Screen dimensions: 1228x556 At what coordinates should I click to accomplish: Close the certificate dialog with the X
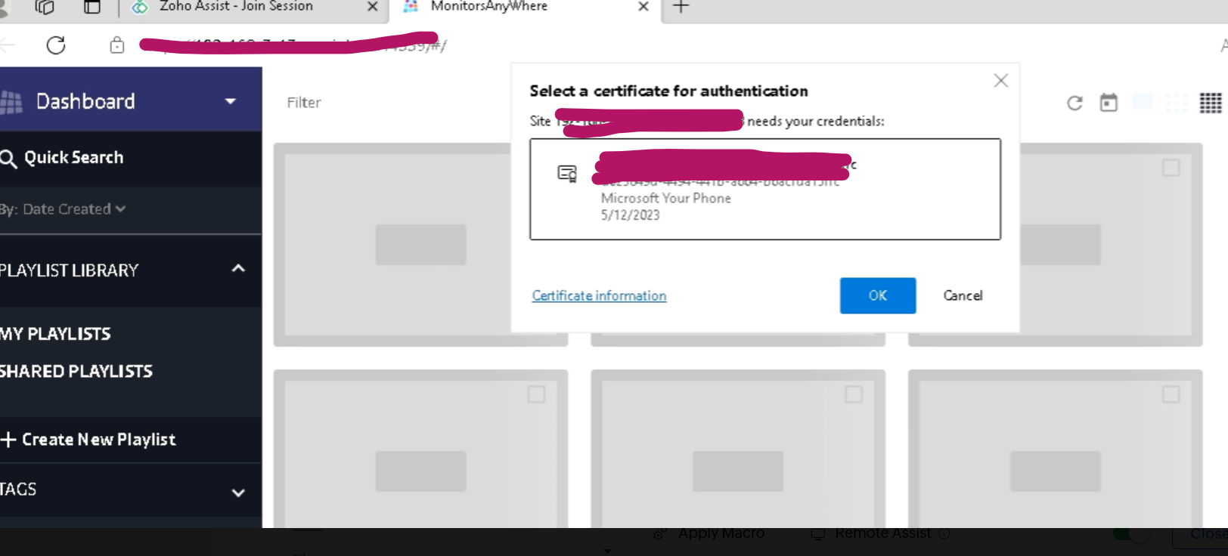tap(1000, 81)
